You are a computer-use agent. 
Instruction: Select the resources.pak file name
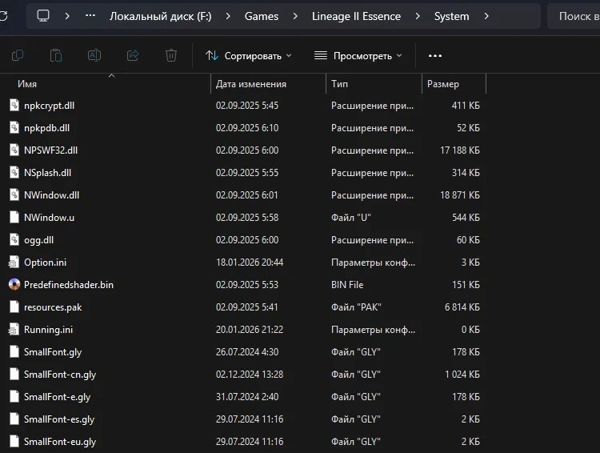(x=53, y=307)
